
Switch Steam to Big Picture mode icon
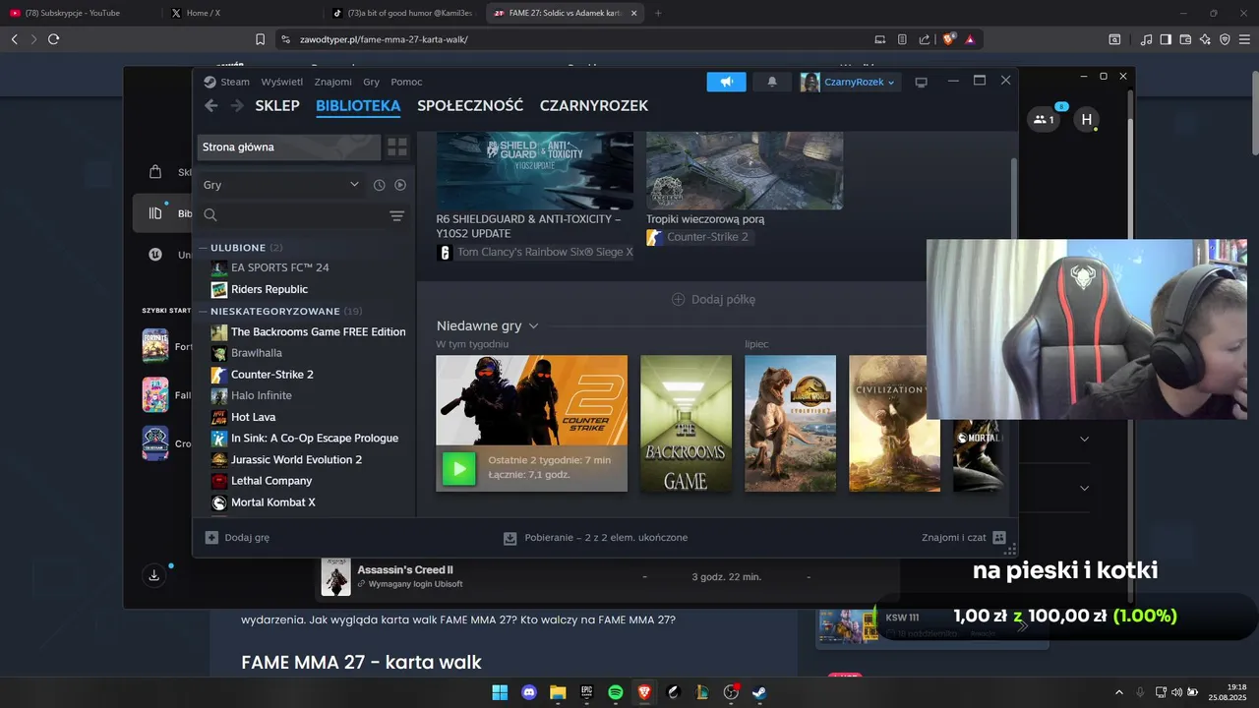[922, 82]
